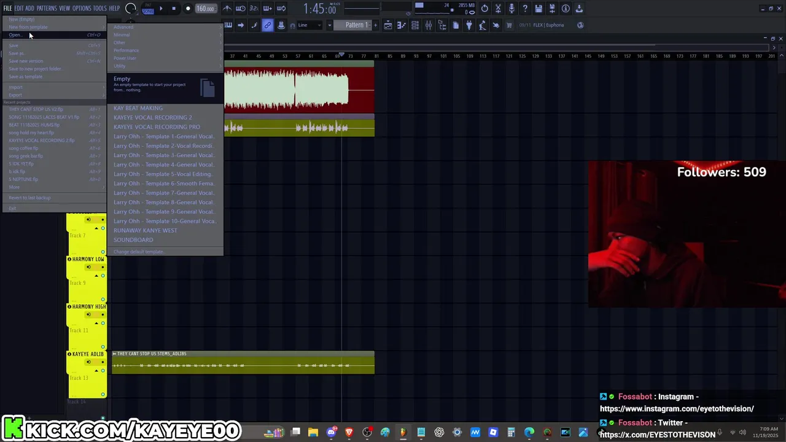Open File Explorer from the taskbar
Image resolution: width=786 pixels, height=442 pixels.
coord(313,432)
